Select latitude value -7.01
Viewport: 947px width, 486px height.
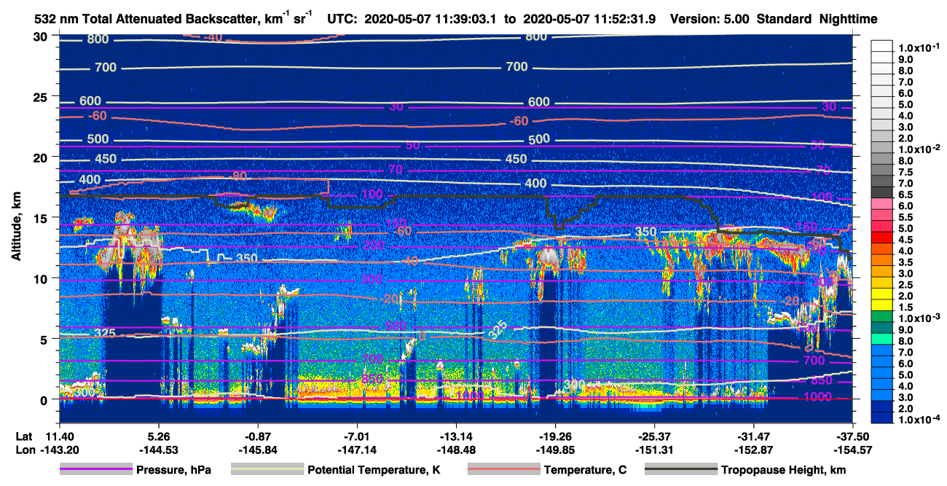356,436
